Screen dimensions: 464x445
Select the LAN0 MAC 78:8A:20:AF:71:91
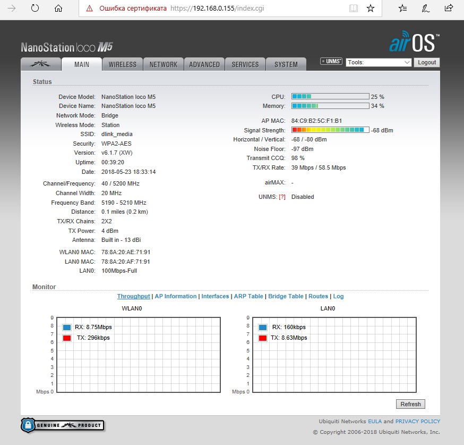pyautogui.click(x=126, y=262)
